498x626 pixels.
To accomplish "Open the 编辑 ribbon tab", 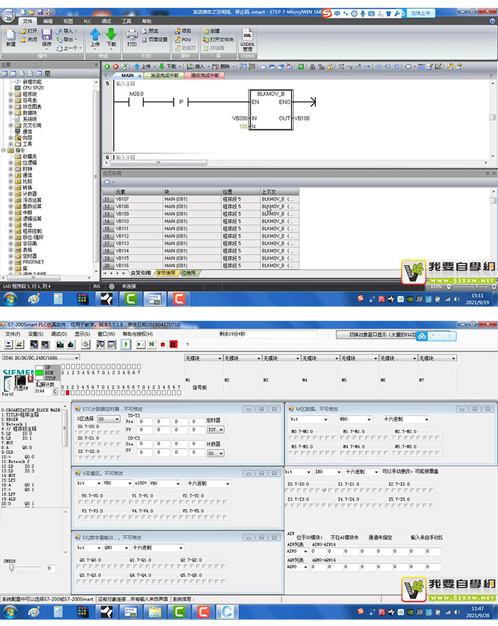I will click(x=48, y=21).
